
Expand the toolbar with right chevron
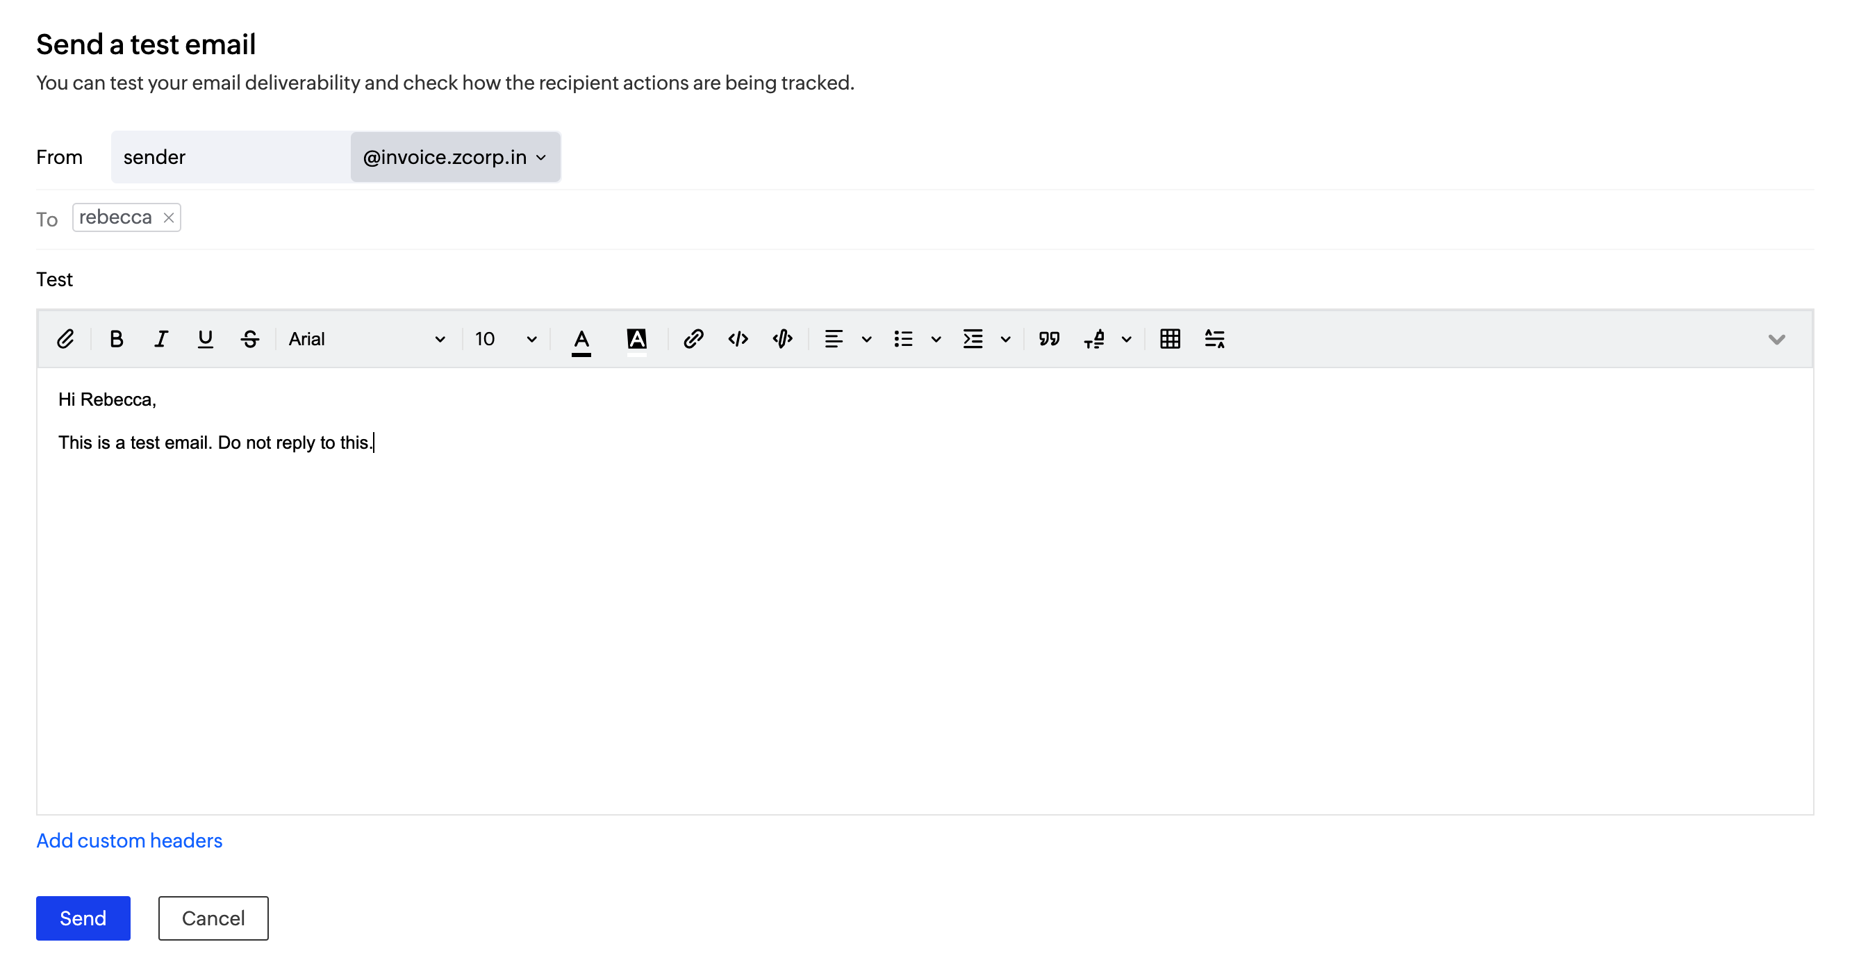coord(1776,339)
